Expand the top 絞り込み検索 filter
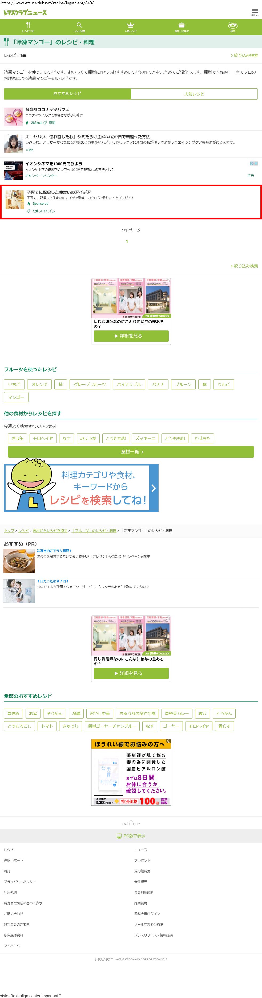This screenshot has height=998, width=262. tap(244, 56)
